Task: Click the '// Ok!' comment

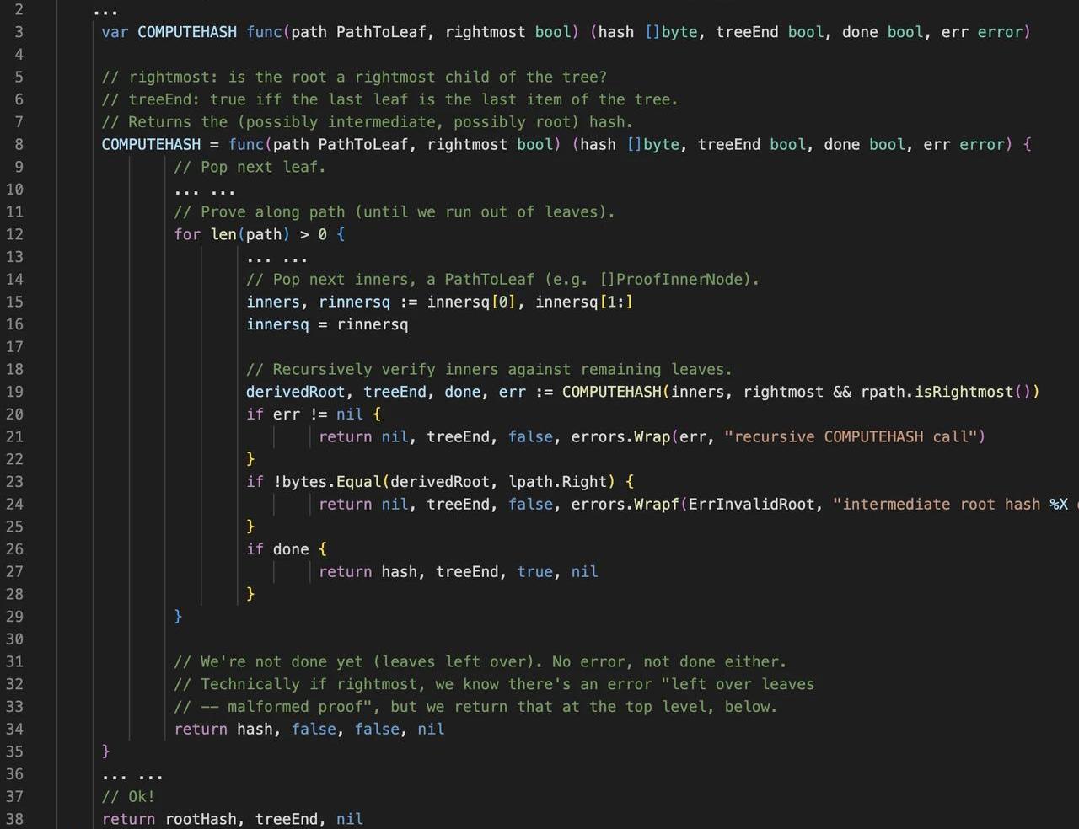Action: (x=128, y=796)
